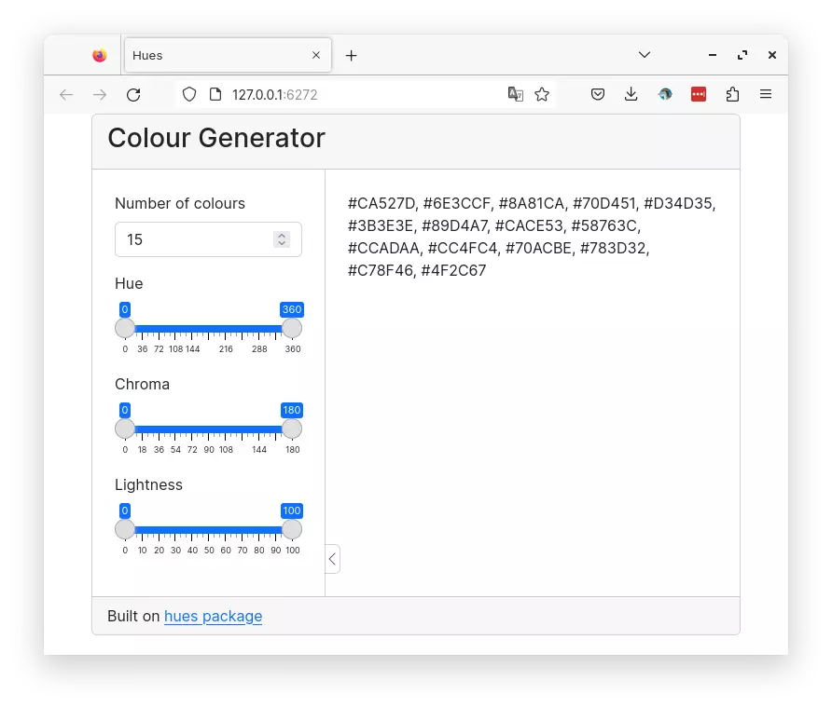The image size is (832, 708).
Task: Click the Chroma slider left handle
Action: pos(125,429)
